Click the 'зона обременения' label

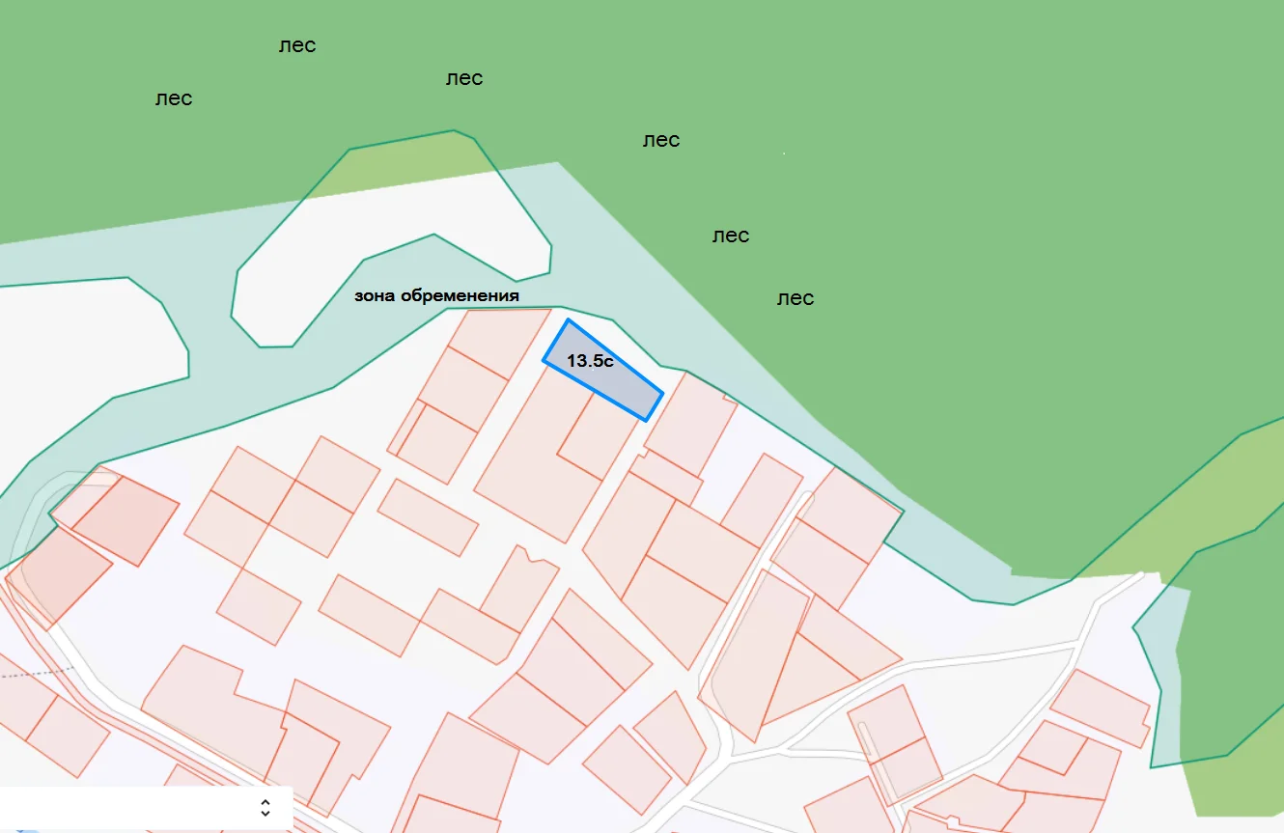pos(437,295)
